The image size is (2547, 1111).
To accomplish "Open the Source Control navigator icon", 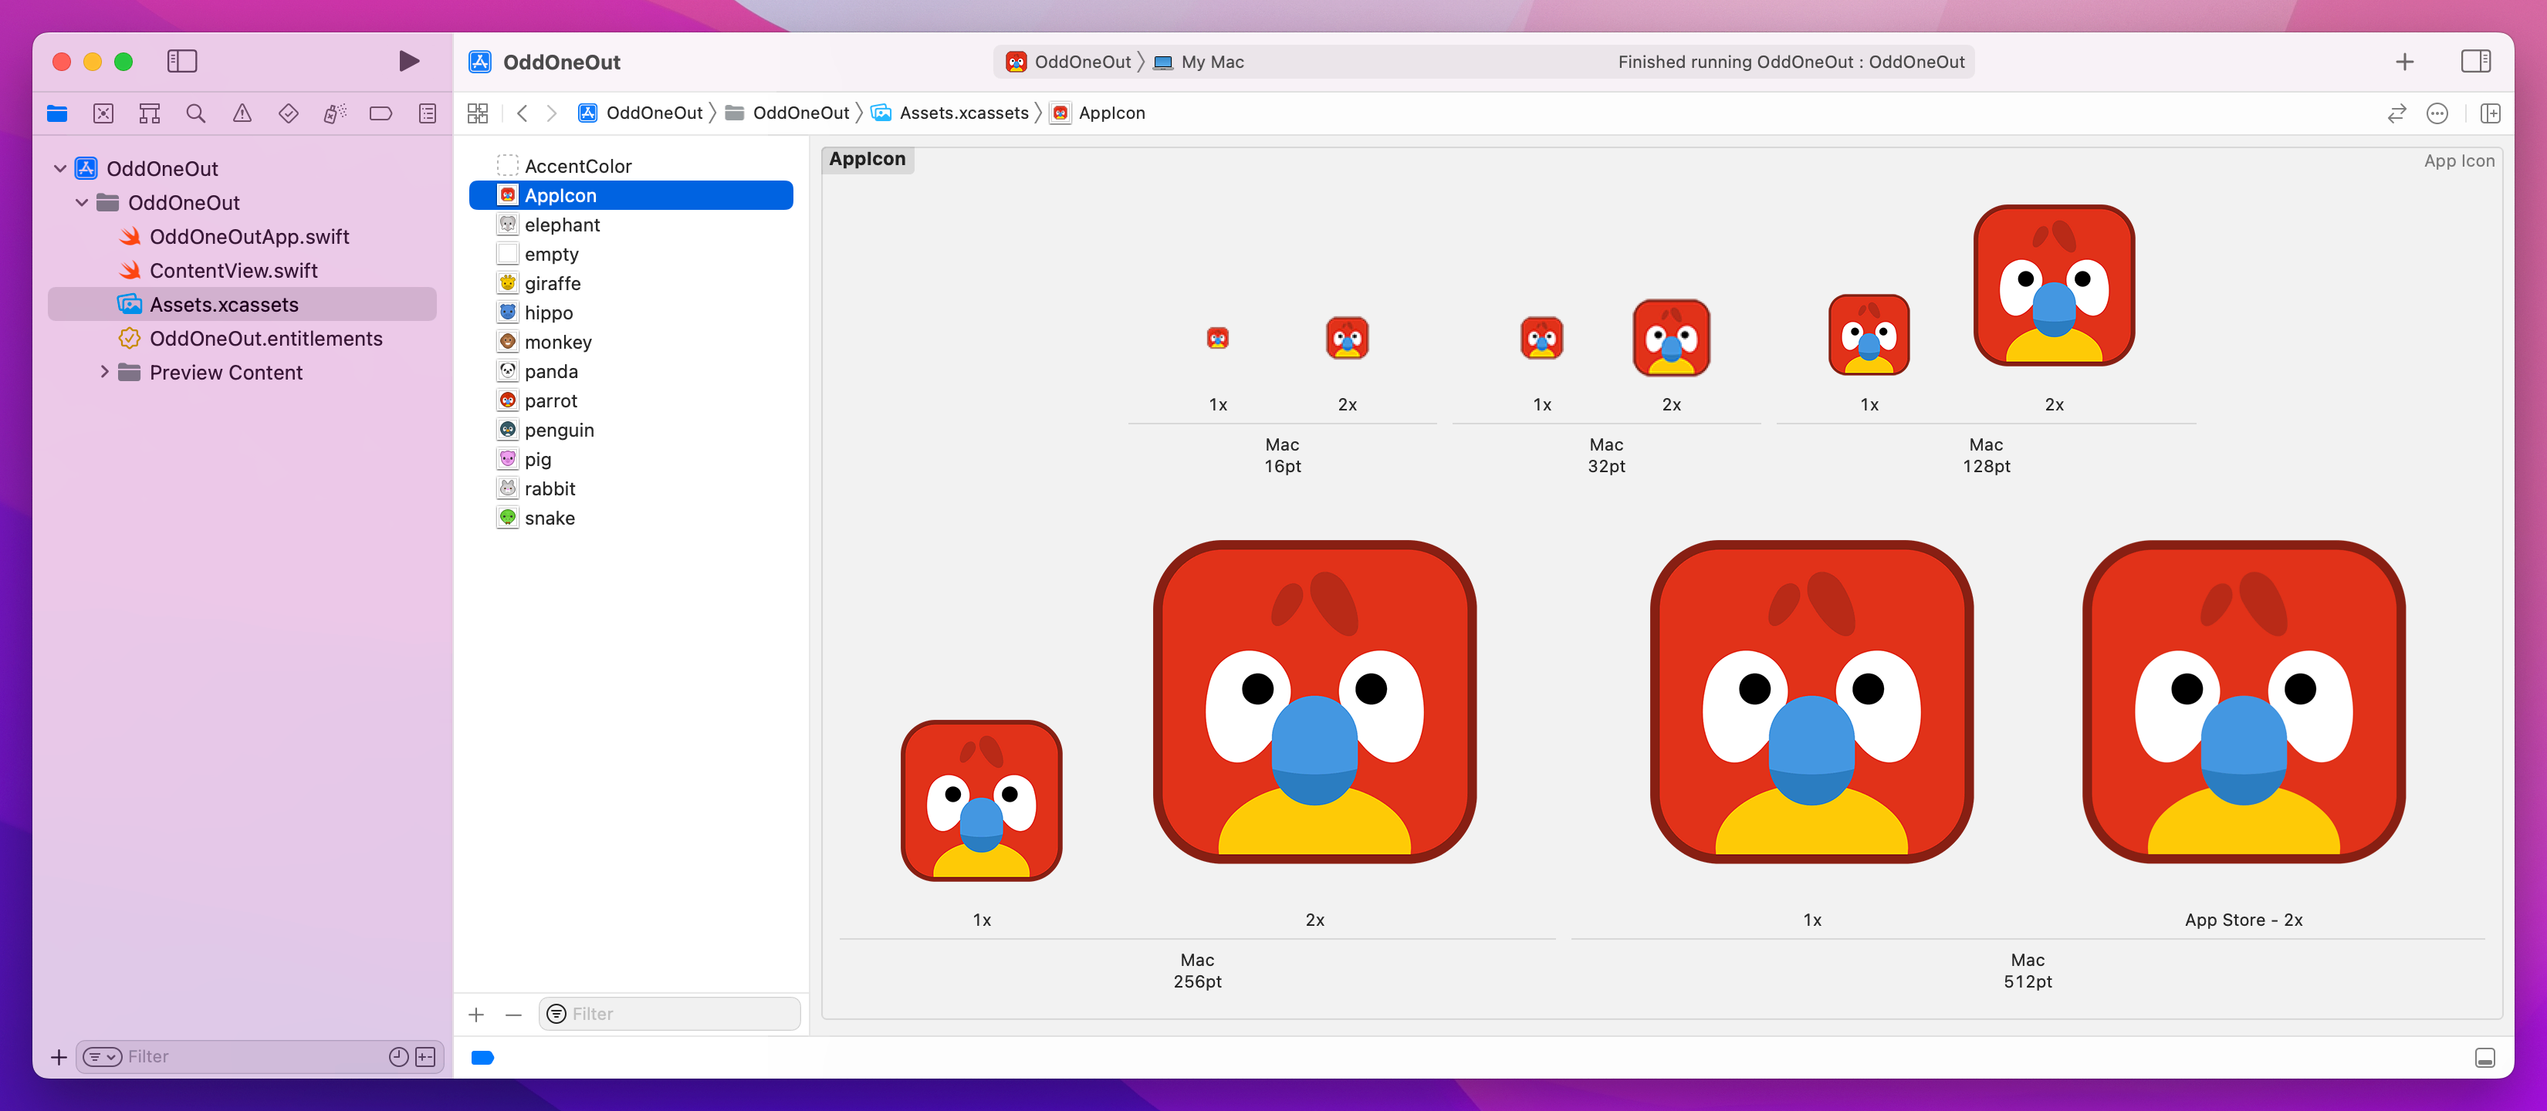I will tap(103, 113).
